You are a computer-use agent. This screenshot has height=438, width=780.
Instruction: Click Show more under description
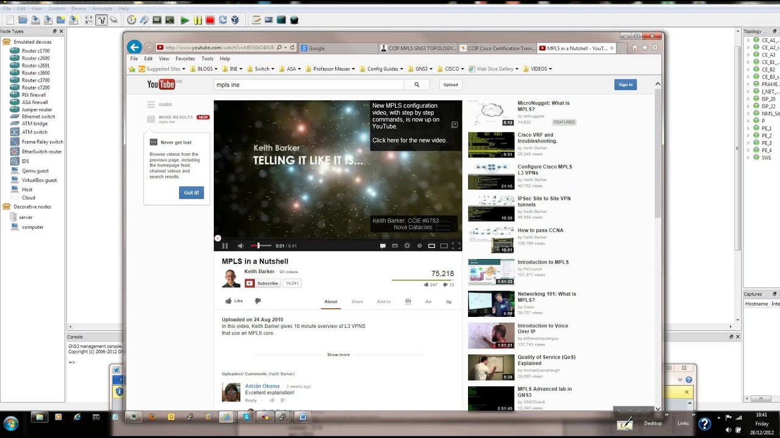tap(338, 355)
